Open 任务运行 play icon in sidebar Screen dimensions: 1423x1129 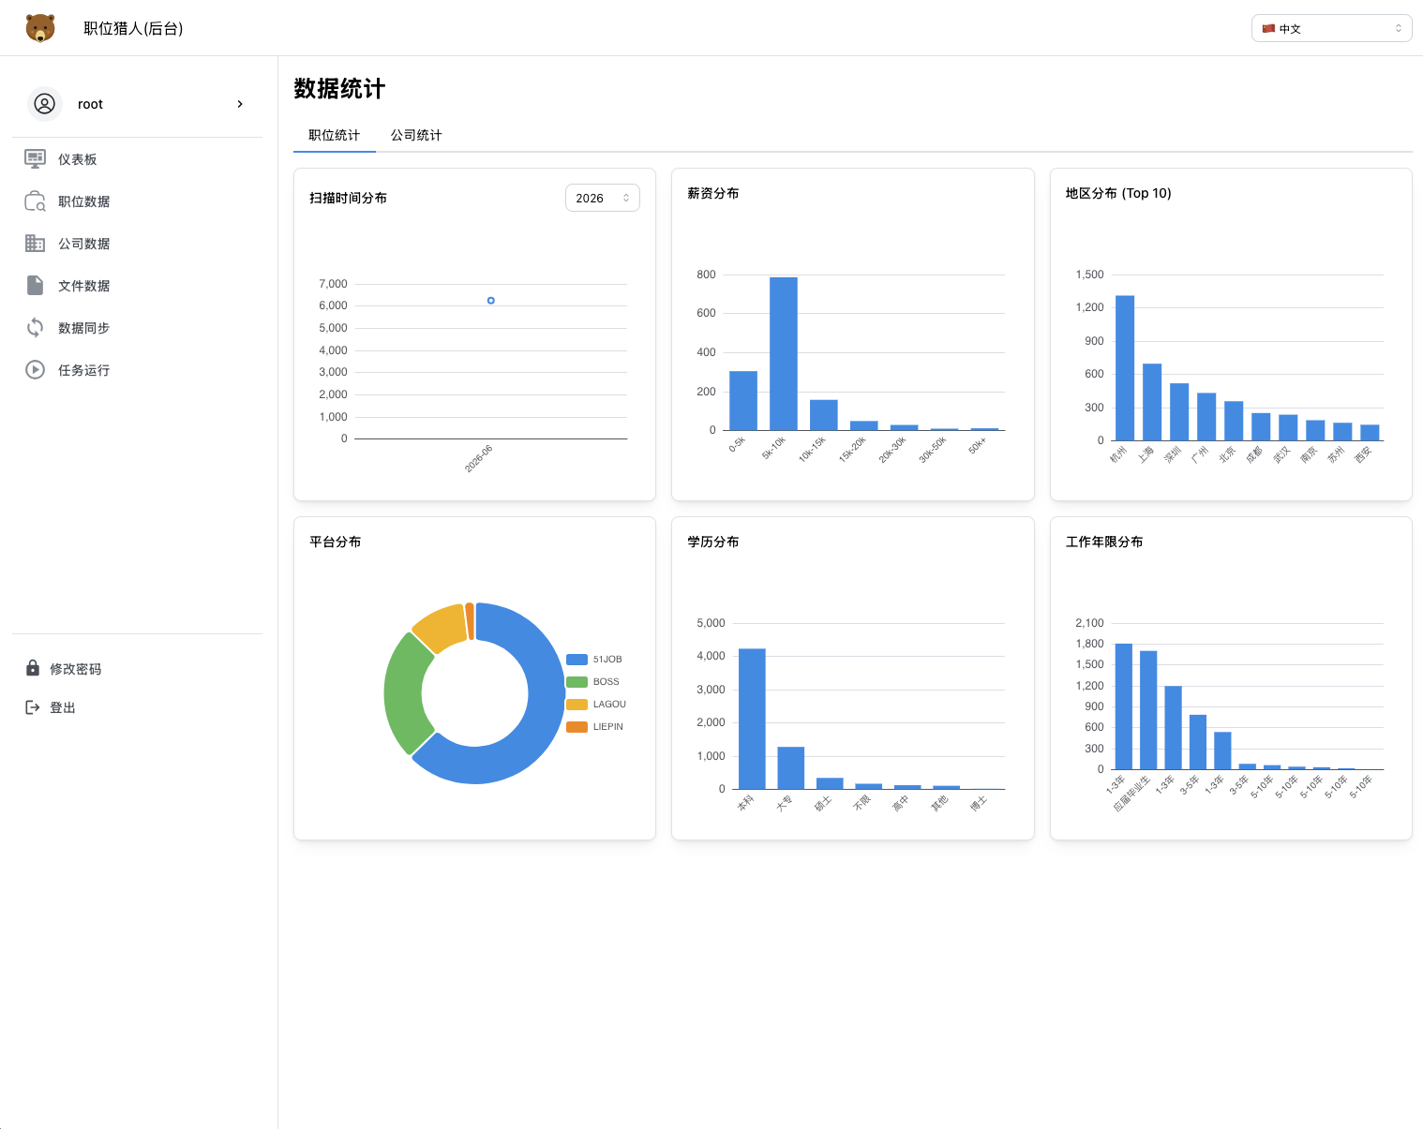coord(35,370)
